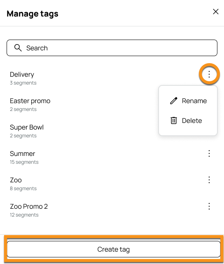Click the trash icon beside Delete
Image resolution: width=224 pixels, height=264 pixels.
[174, 120]
